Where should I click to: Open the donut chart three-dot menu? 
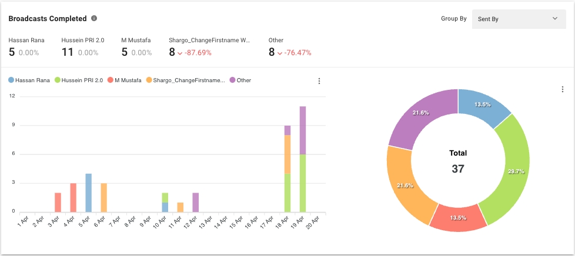click(x=563, y=89)
